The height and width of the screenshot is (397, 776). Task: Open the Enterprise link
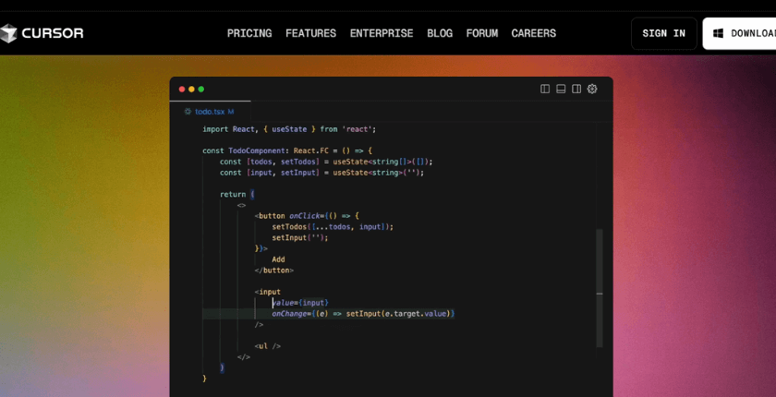click(382, 33)
